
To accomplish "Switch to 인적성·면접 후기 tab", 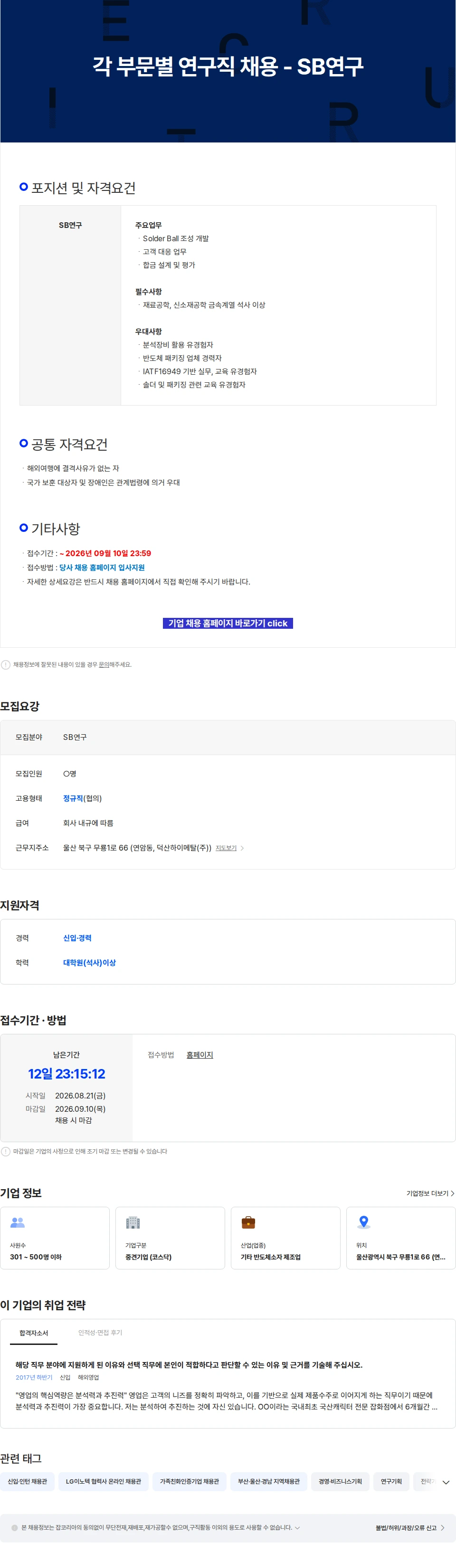I will (100, 1333).
